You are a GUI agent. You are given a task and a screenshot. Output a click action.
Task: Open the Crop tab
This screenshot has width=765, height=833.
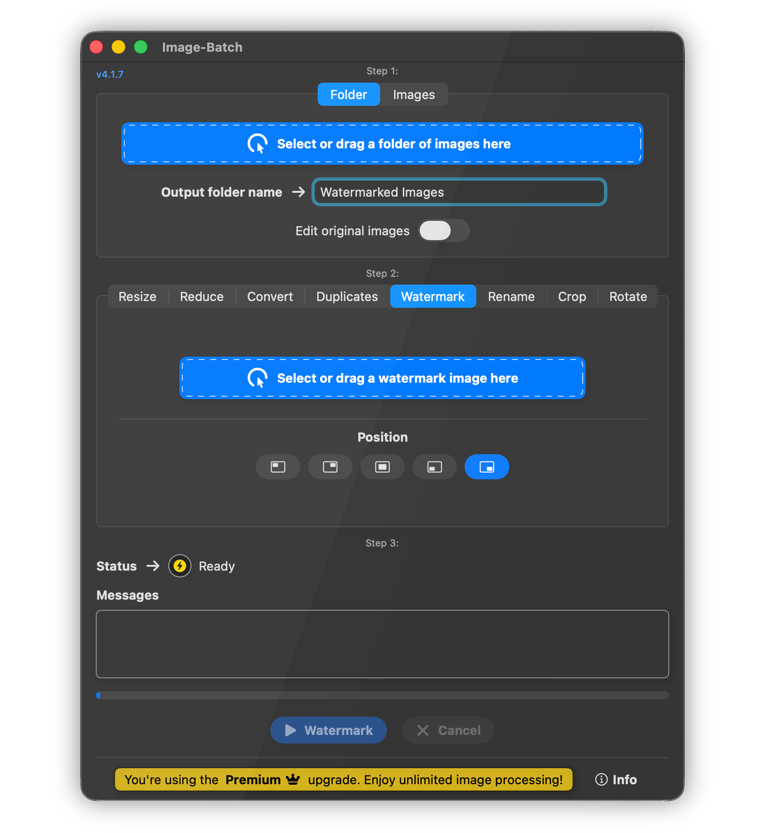pyautogui.click(x=572, y=296)
